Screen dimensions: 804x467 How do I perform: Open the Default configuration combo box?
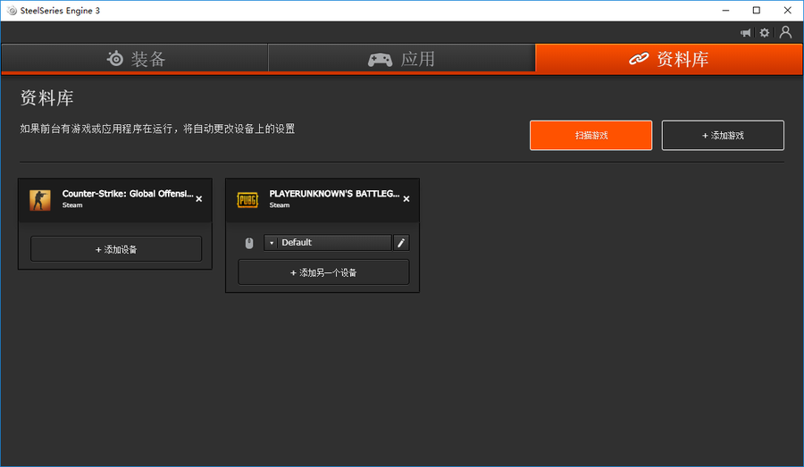[x=334, y=243]
